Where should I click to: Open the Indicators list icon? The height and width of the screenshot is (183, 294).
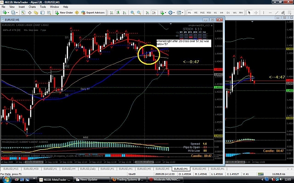click(162, 13)
